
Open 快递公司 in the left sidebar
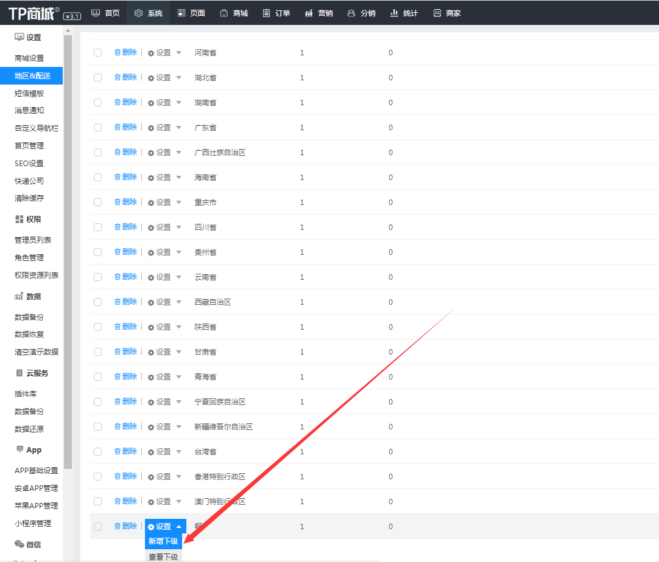coord(29,181)
